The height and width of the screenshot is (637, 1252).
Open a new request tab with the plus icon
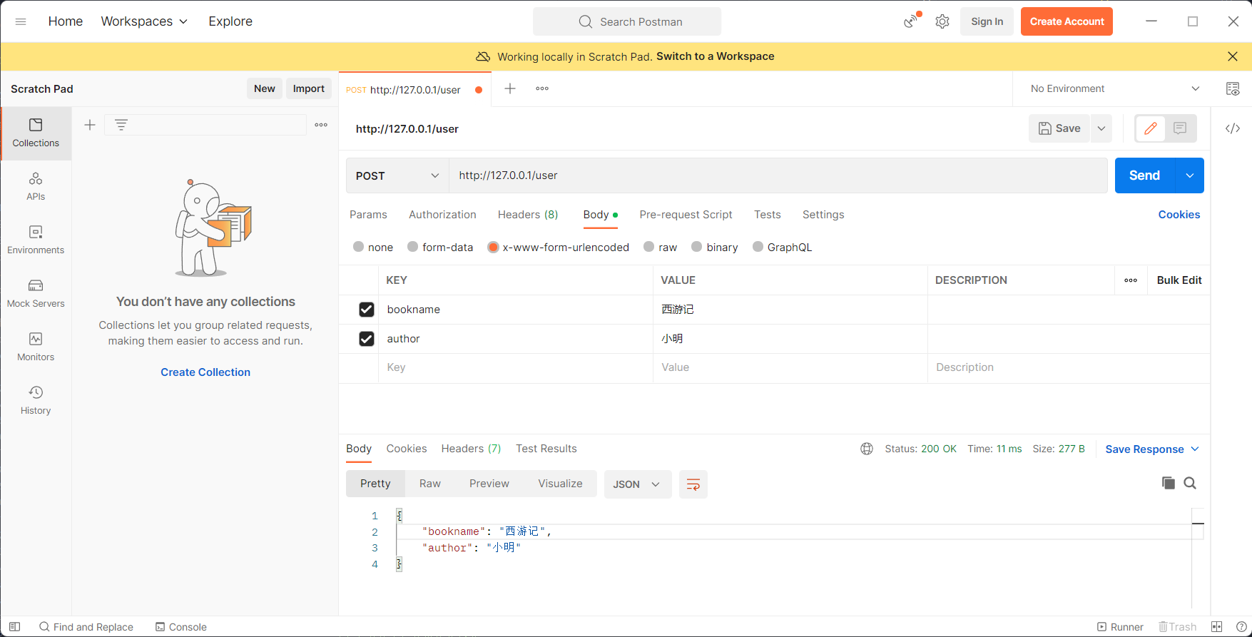[x=510, y=88]
